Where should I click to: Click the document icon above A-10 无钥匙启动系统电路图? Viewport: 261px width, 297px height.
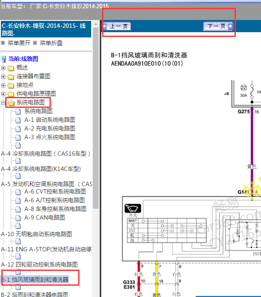[18, 226]
